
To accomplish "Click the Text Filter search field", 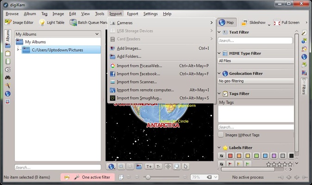I will (255, 41).
